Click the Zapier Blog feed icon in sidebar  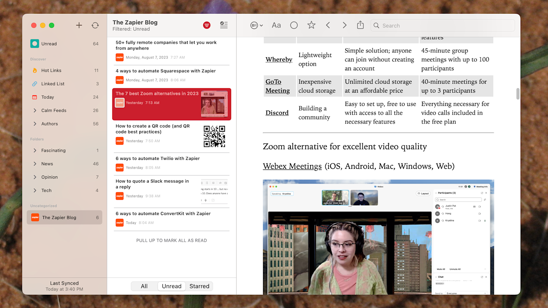35,217
